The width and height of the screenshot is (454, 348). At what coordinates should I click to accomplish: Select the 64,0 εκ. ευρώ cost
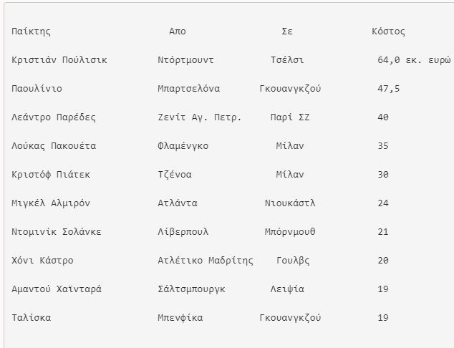pos(413,60)
